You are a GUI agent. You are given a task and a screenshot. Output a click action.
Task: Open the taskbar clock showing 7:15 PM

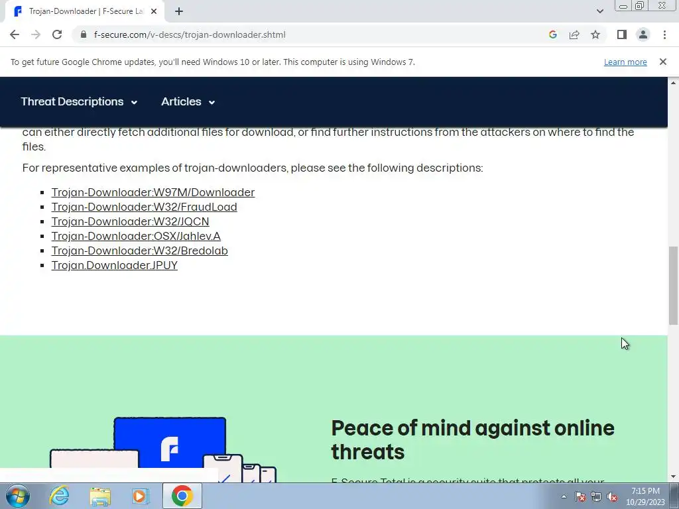tap(645, 496)
